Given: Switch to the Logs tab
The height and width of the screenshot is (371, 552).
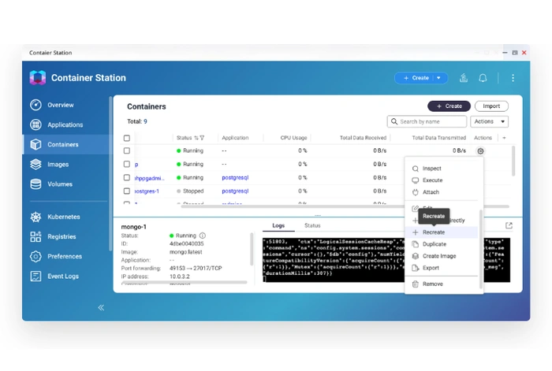Looking at the screenshot, I should pyautogui.click(x=278, y=225).
